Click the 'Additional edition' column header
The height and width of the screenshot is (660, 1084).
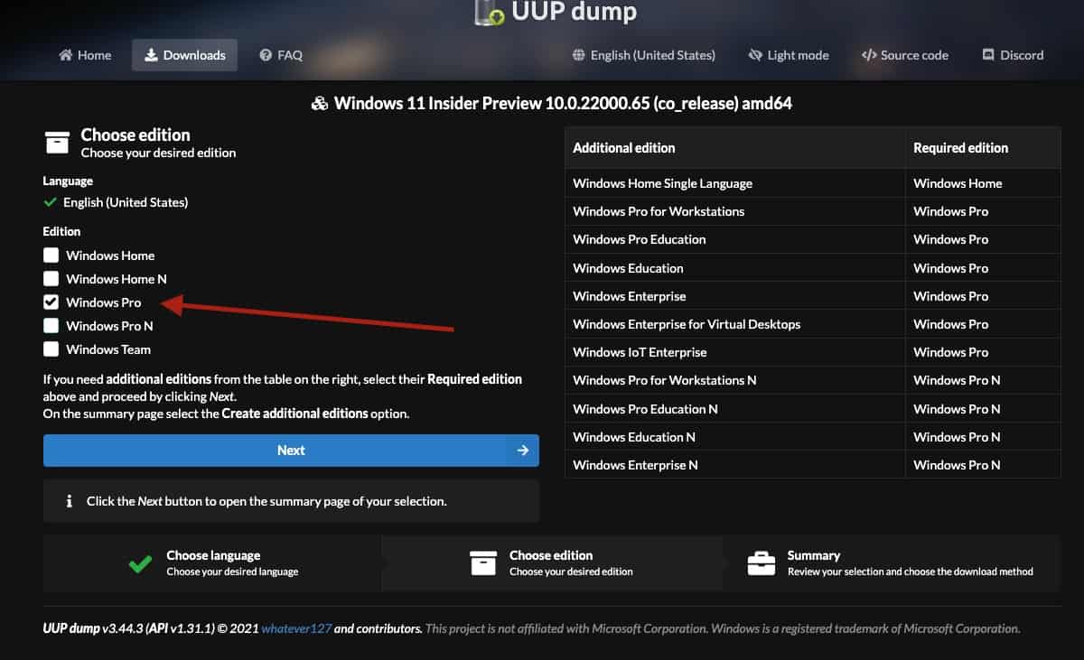(x=735, y=147)
